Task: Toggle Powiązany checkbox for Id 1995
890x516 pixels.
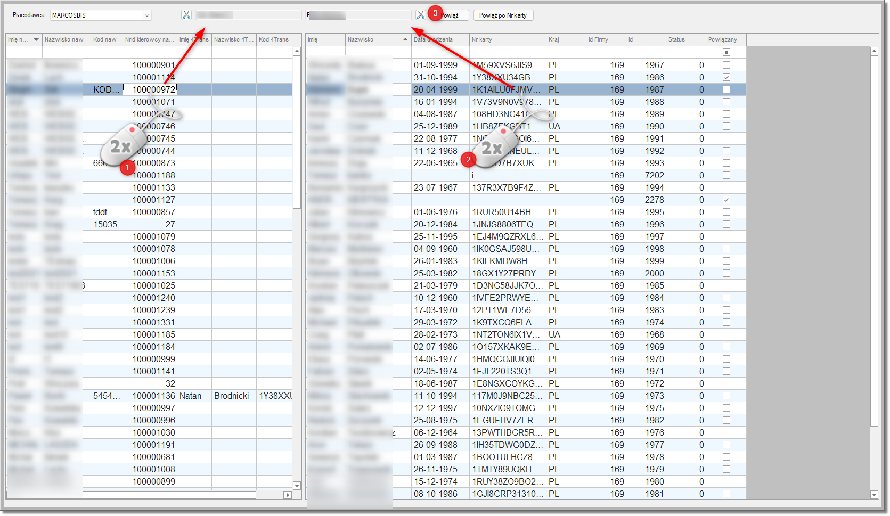Action: coord(726,212)
